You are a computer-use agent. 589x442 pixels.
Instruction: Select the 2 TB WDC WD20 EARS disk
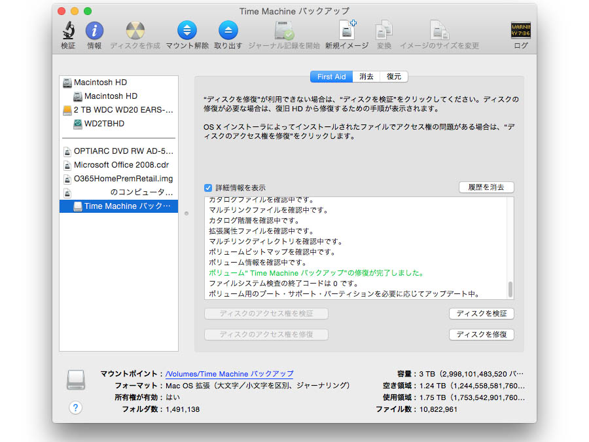(118, 110)
